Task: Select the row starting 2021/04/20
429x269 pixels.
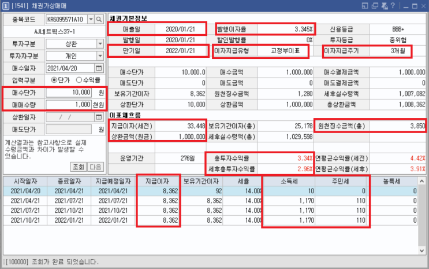Action: (210, 191)
